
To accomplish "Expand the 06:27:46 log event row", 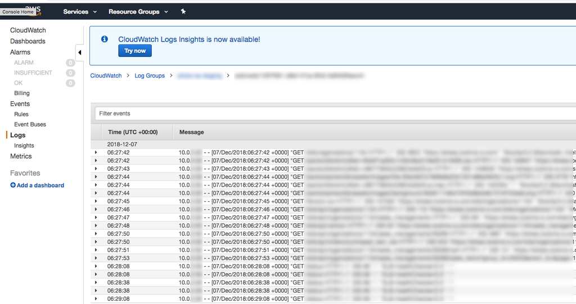I will click(96, 209).
